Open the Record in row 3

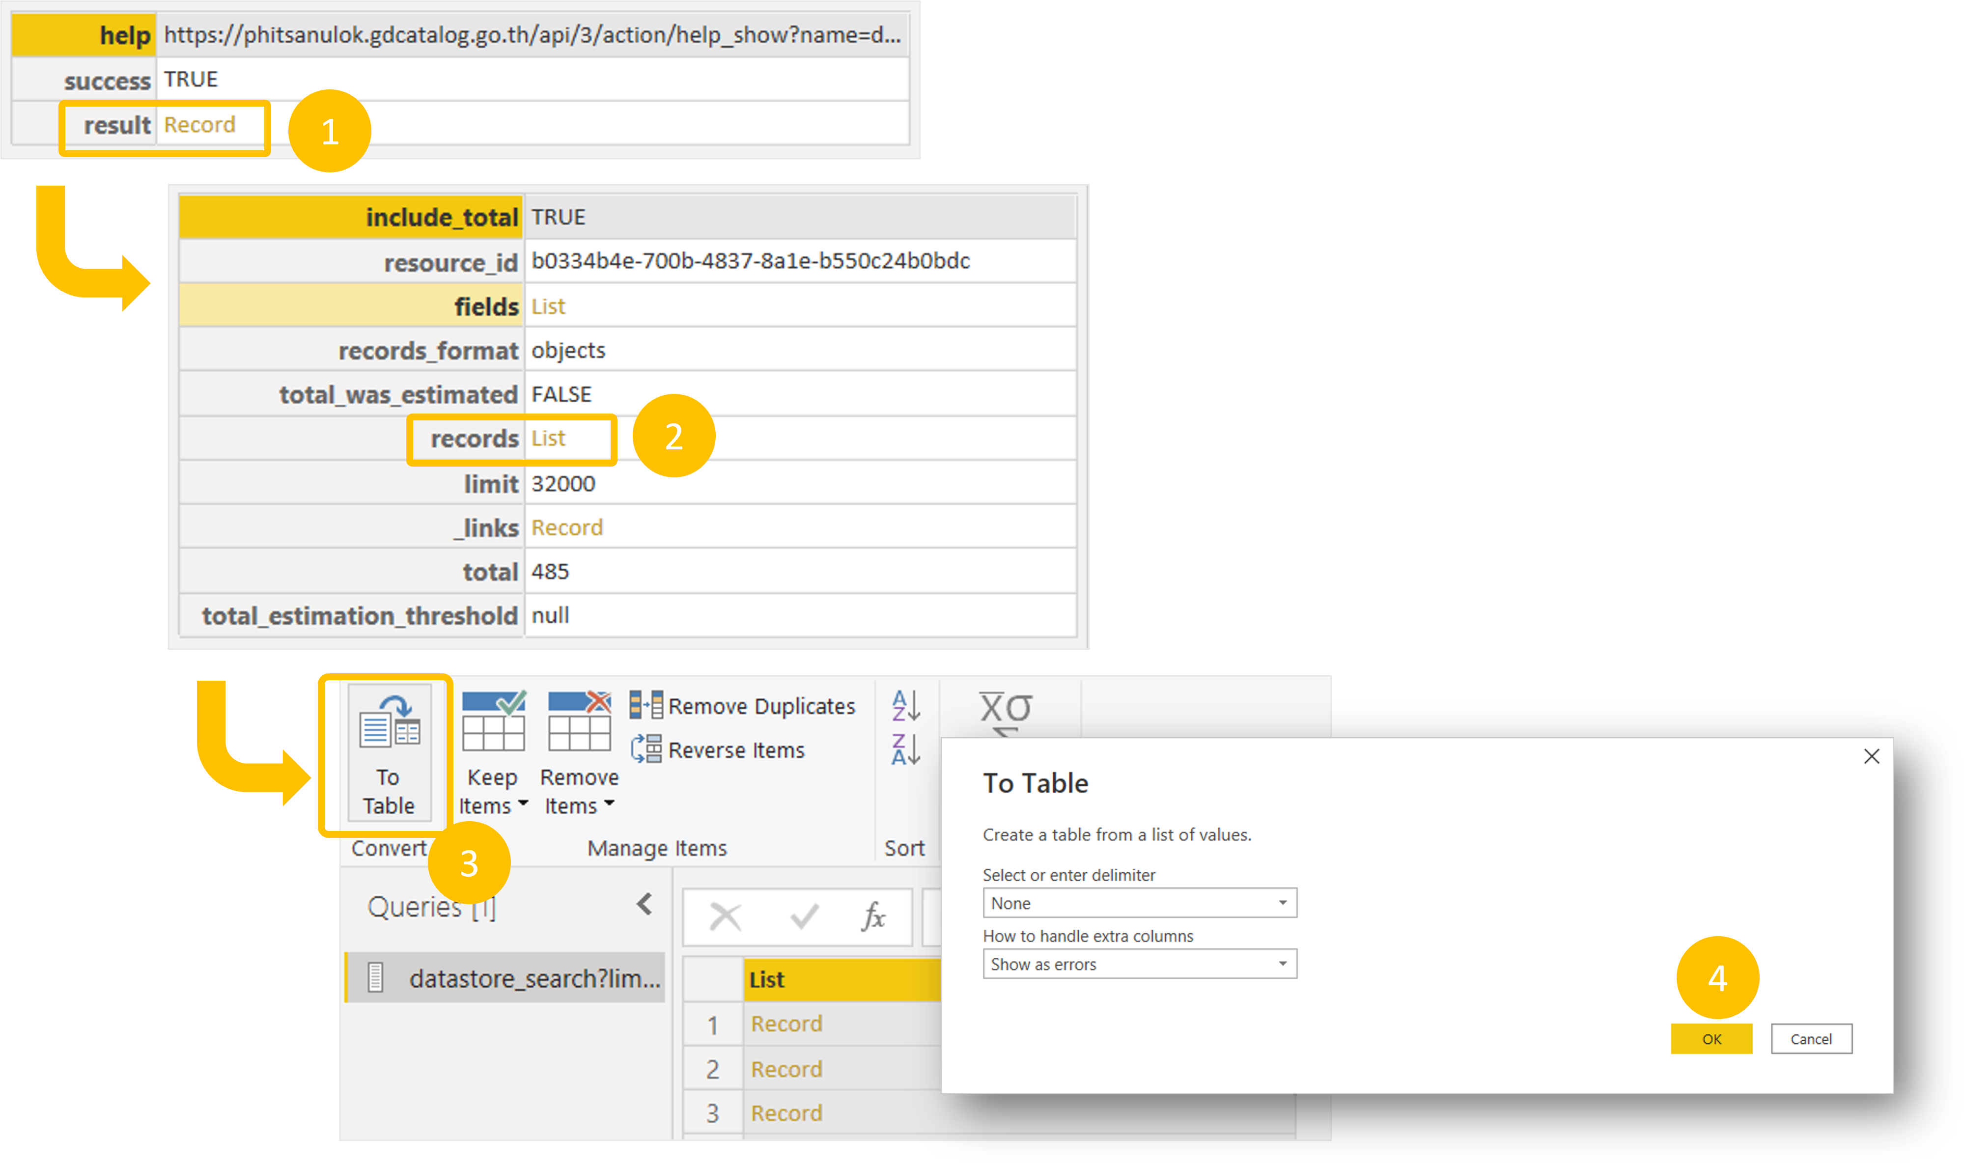click(786, 1113)
